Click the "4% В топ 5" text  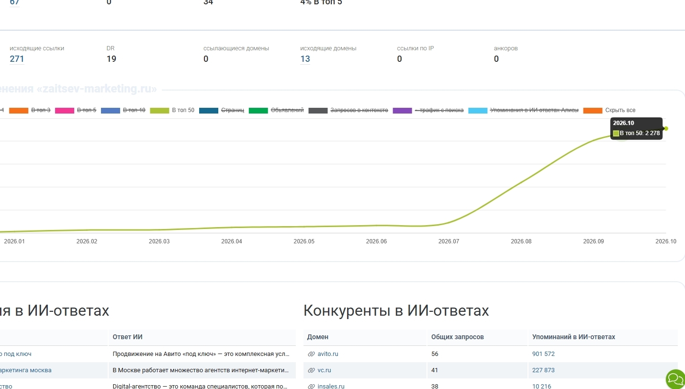tap(321, 2)
